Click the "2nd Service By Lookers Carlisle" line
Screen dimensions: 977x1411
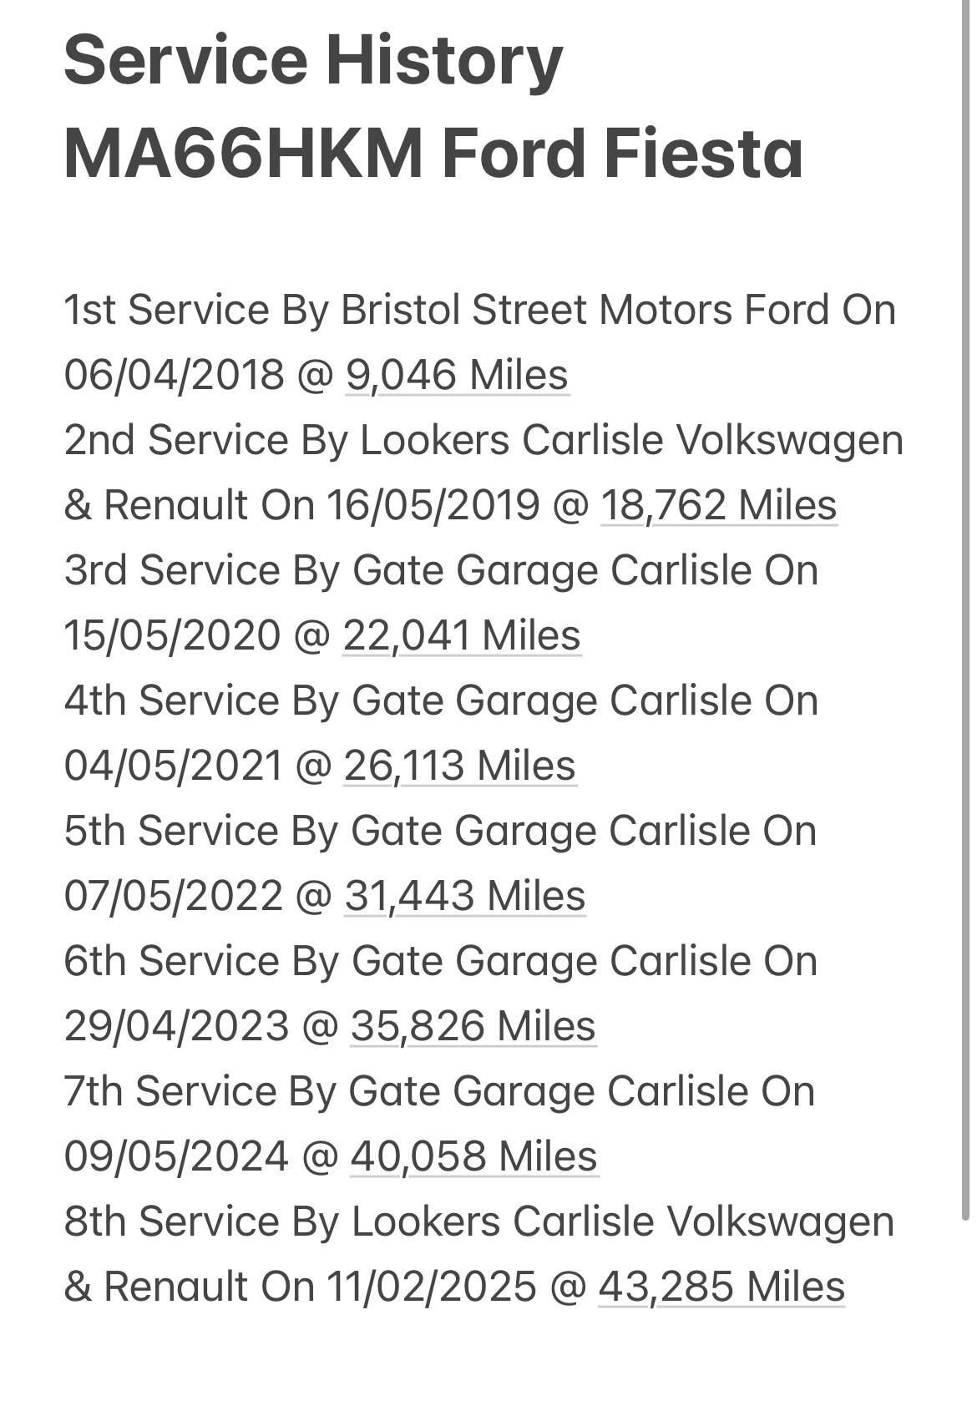[483, 440]
